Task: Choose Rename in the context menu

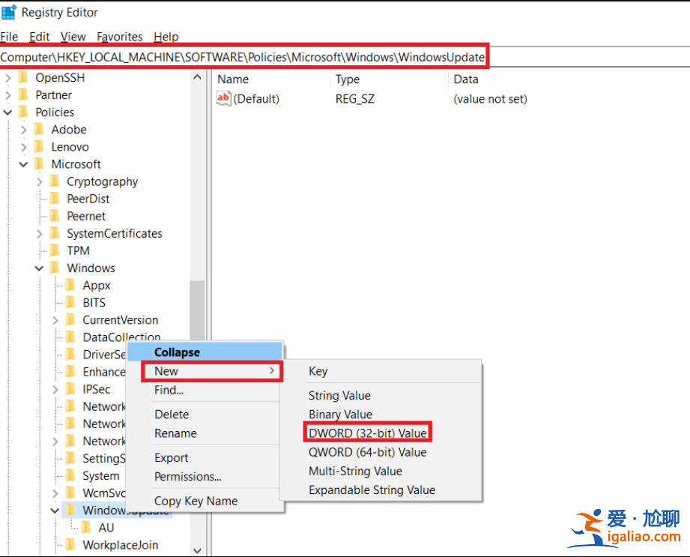Action: [x=175, y=433]
